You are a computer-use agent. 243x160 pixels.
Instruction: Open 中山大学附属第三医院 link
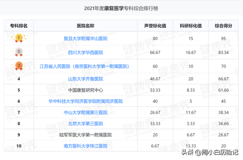pos(85,112)
